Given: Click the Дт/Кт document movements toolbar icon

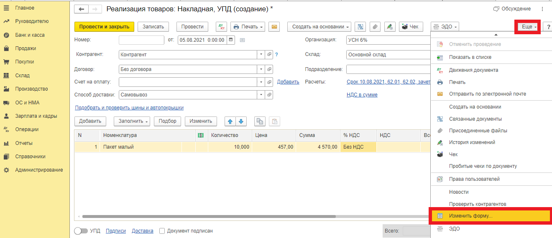Looking at the screenshot, I should (x=221, y=27).
